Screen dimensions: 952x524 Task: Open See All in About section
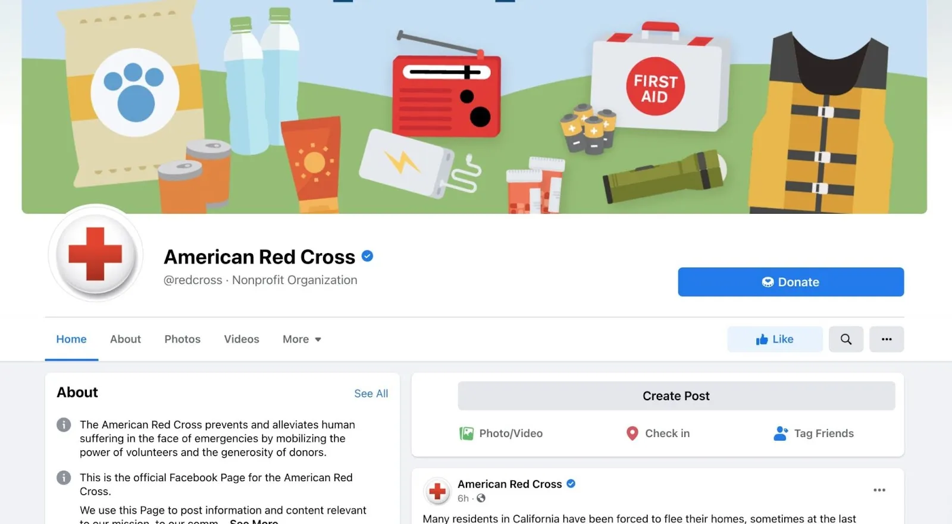pyautogui.click(x=371, y=394)
